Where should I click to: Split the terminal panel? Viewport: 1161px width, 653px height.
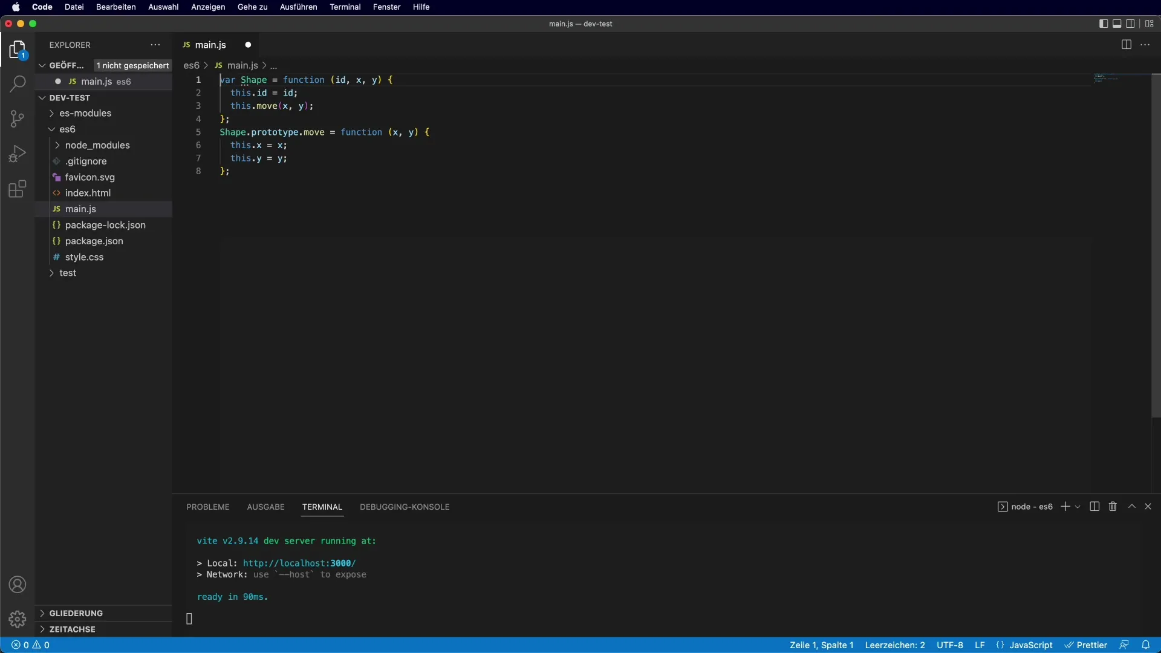pyautogui.click(x=1094, y=507)
